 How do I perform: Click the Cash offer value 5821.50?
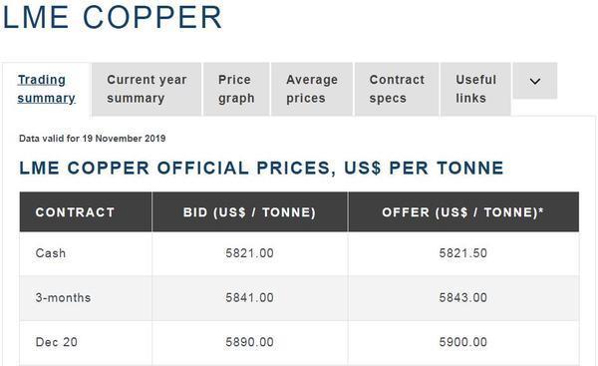click(463, 253)
